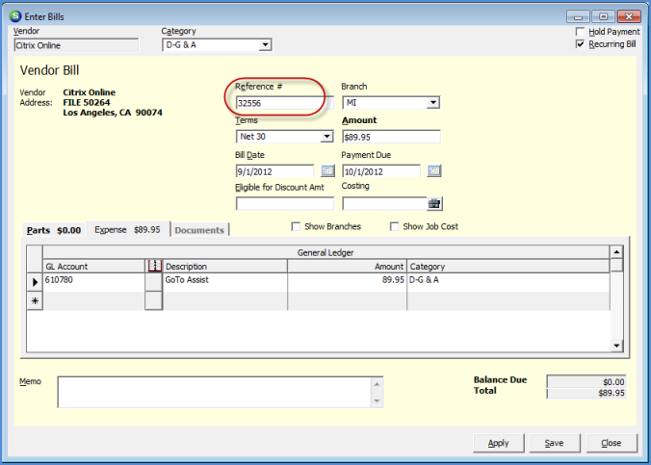This screenshot has height=465, width=651.
Task: Click the Memo scroll up arrow
Action: pyautogui.click(x=377, y=384)
